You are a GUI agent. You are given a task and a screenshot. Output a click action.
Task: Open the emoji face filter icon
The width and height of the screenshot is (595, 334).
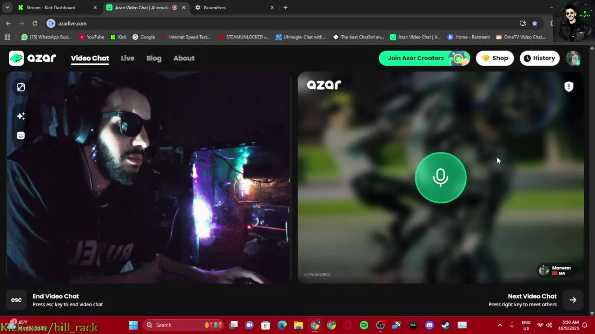pyautogui.click(x=21, y=135)
